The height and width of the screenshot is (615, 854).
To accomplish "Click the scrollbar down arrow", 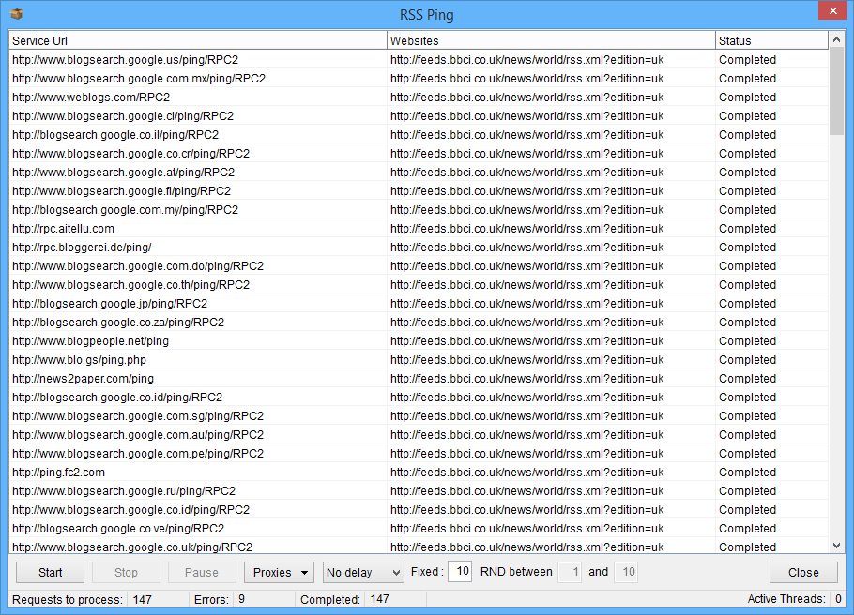I will (x=836, y=546).
